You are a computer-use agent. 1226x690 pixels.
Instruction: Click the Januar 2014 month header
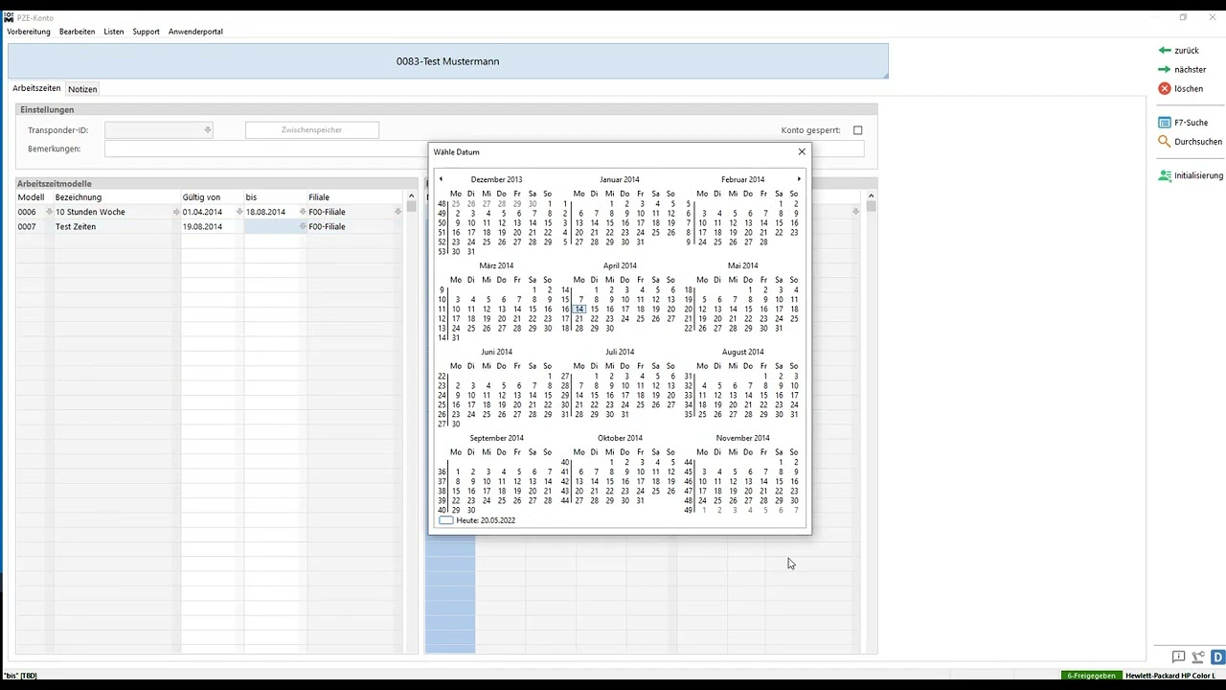[620, 179]
